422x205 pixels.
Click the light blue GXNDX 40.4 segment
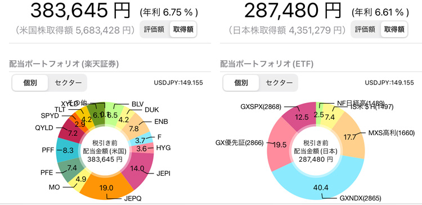point(320,186)
